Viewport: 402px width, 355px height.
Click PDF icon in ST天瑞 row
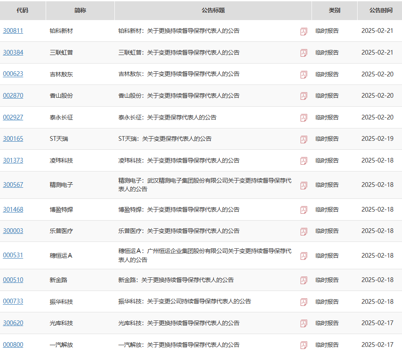[x=303, y=139]
